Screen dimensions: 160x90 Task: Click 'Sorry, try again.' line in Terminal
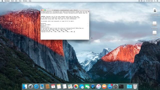[46, 25]
